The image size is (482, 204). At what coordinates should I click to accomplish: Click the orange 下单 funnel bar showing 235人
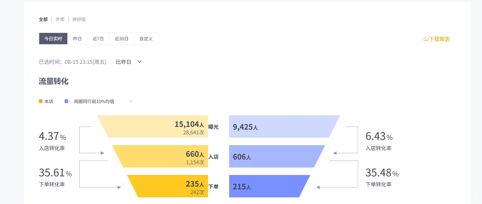point(168,186)
